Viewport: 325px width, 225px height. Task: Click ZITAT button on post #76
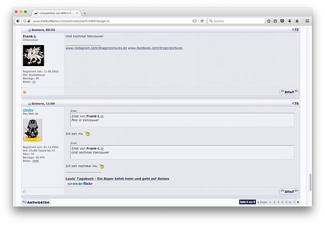click(289, 191)
